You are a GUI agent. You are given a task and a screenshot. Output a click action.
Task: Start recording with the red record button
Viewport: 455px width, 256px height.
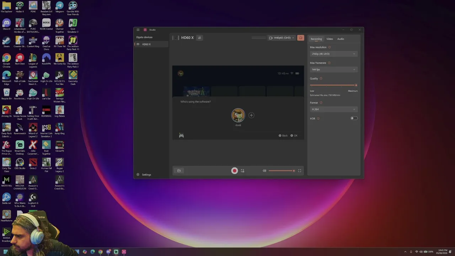tap(234, 171)
